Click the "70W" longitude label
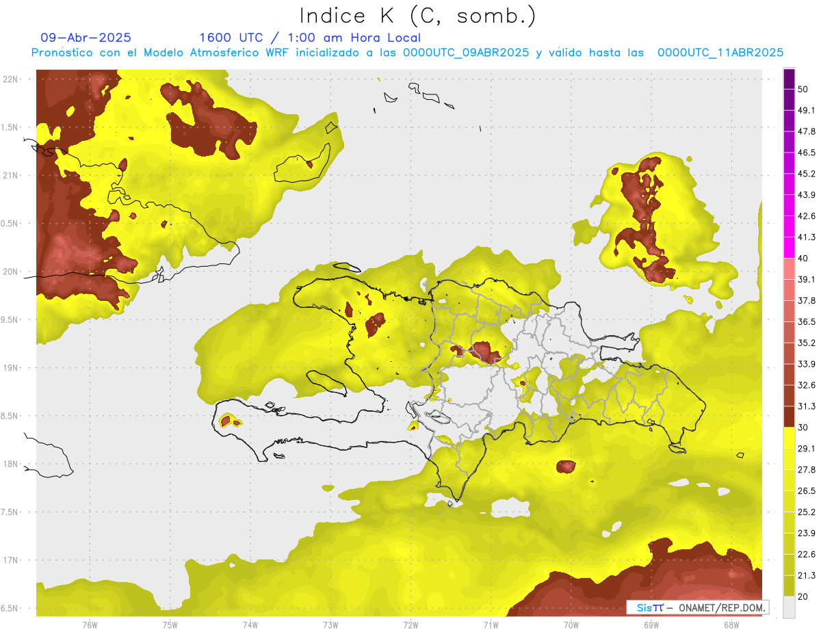The image size is (821, 634). pos(571,624)
